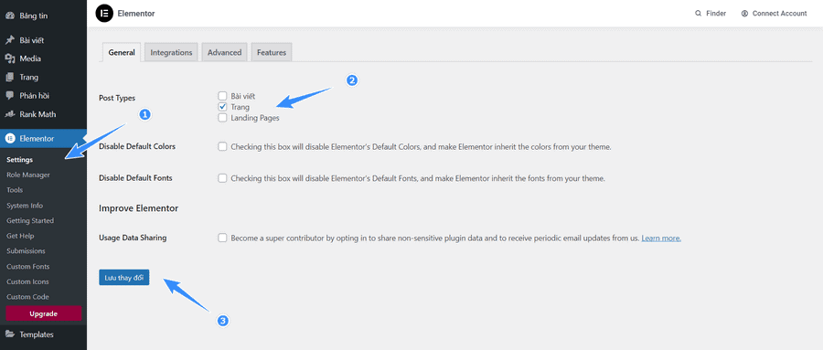Click the Connect Account link
Viewport: 823px width, 350px height.
click(x=779, y=14)
